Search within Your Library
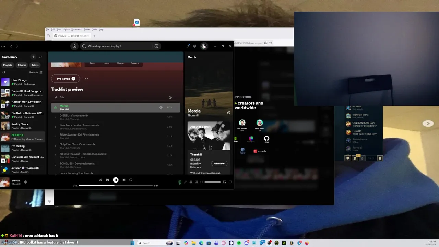 point(4,72)
